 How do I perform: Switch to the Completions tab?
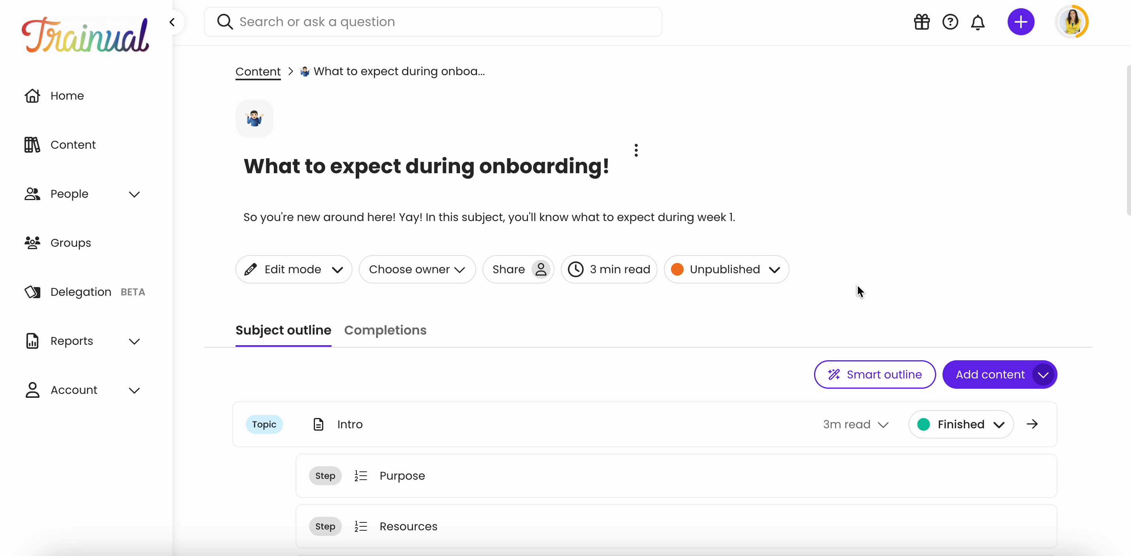pyautogui.click(x=385, y=330)
